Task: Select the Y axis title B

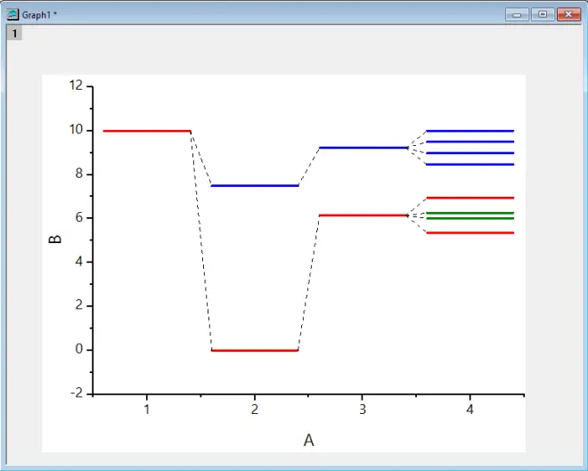Action: pyautogui.click(x=55, y=239)
